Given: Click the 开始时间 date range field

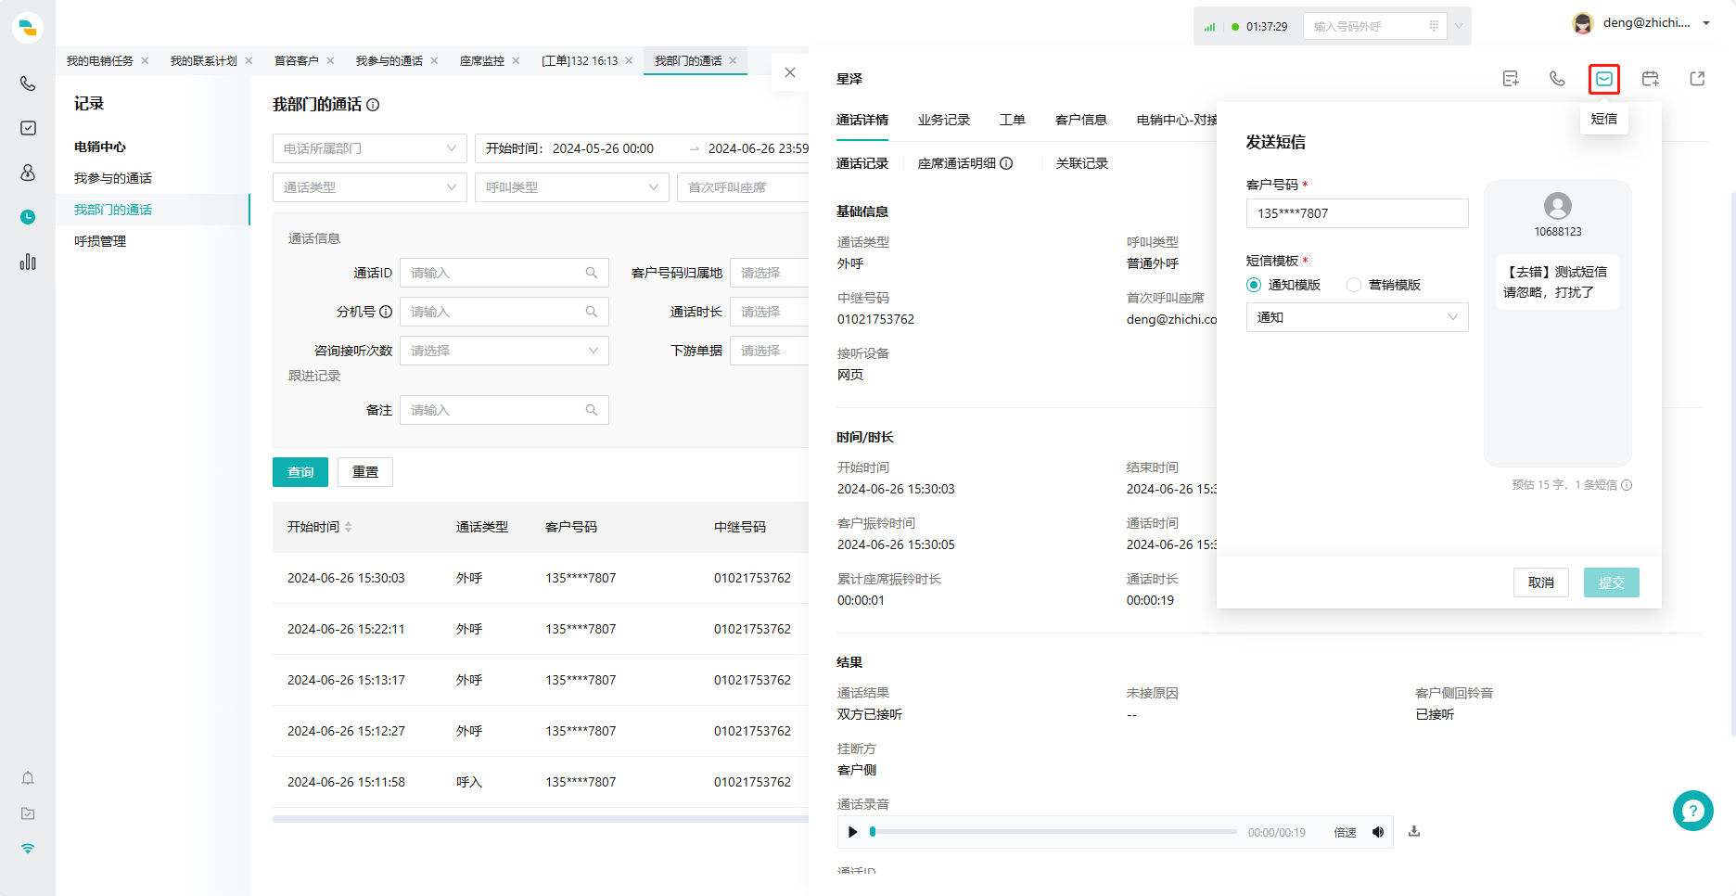Looking at the screenshot, I should [x=642, y=148].
